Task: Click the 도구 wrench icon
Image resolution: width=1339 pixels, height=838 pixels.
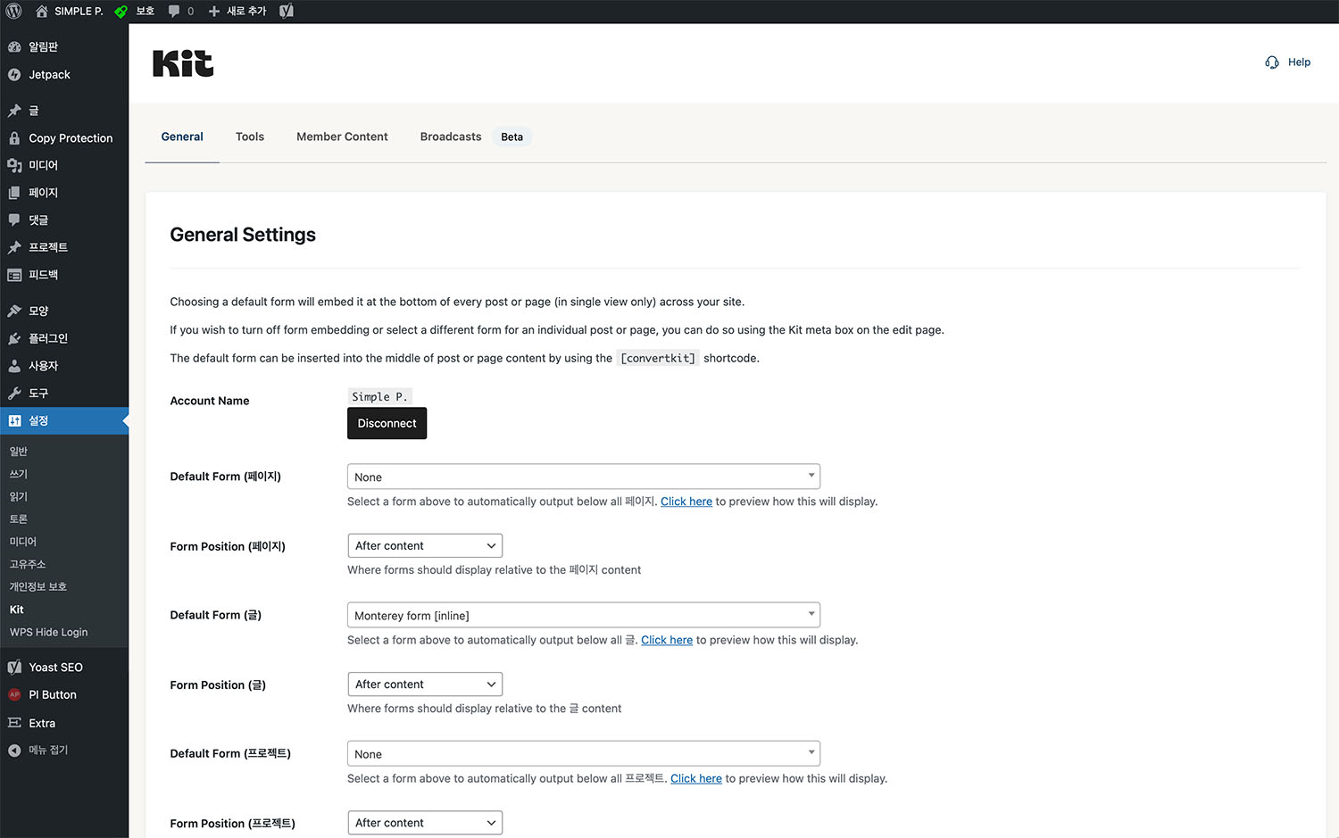Action: click(x=14, y=393)
